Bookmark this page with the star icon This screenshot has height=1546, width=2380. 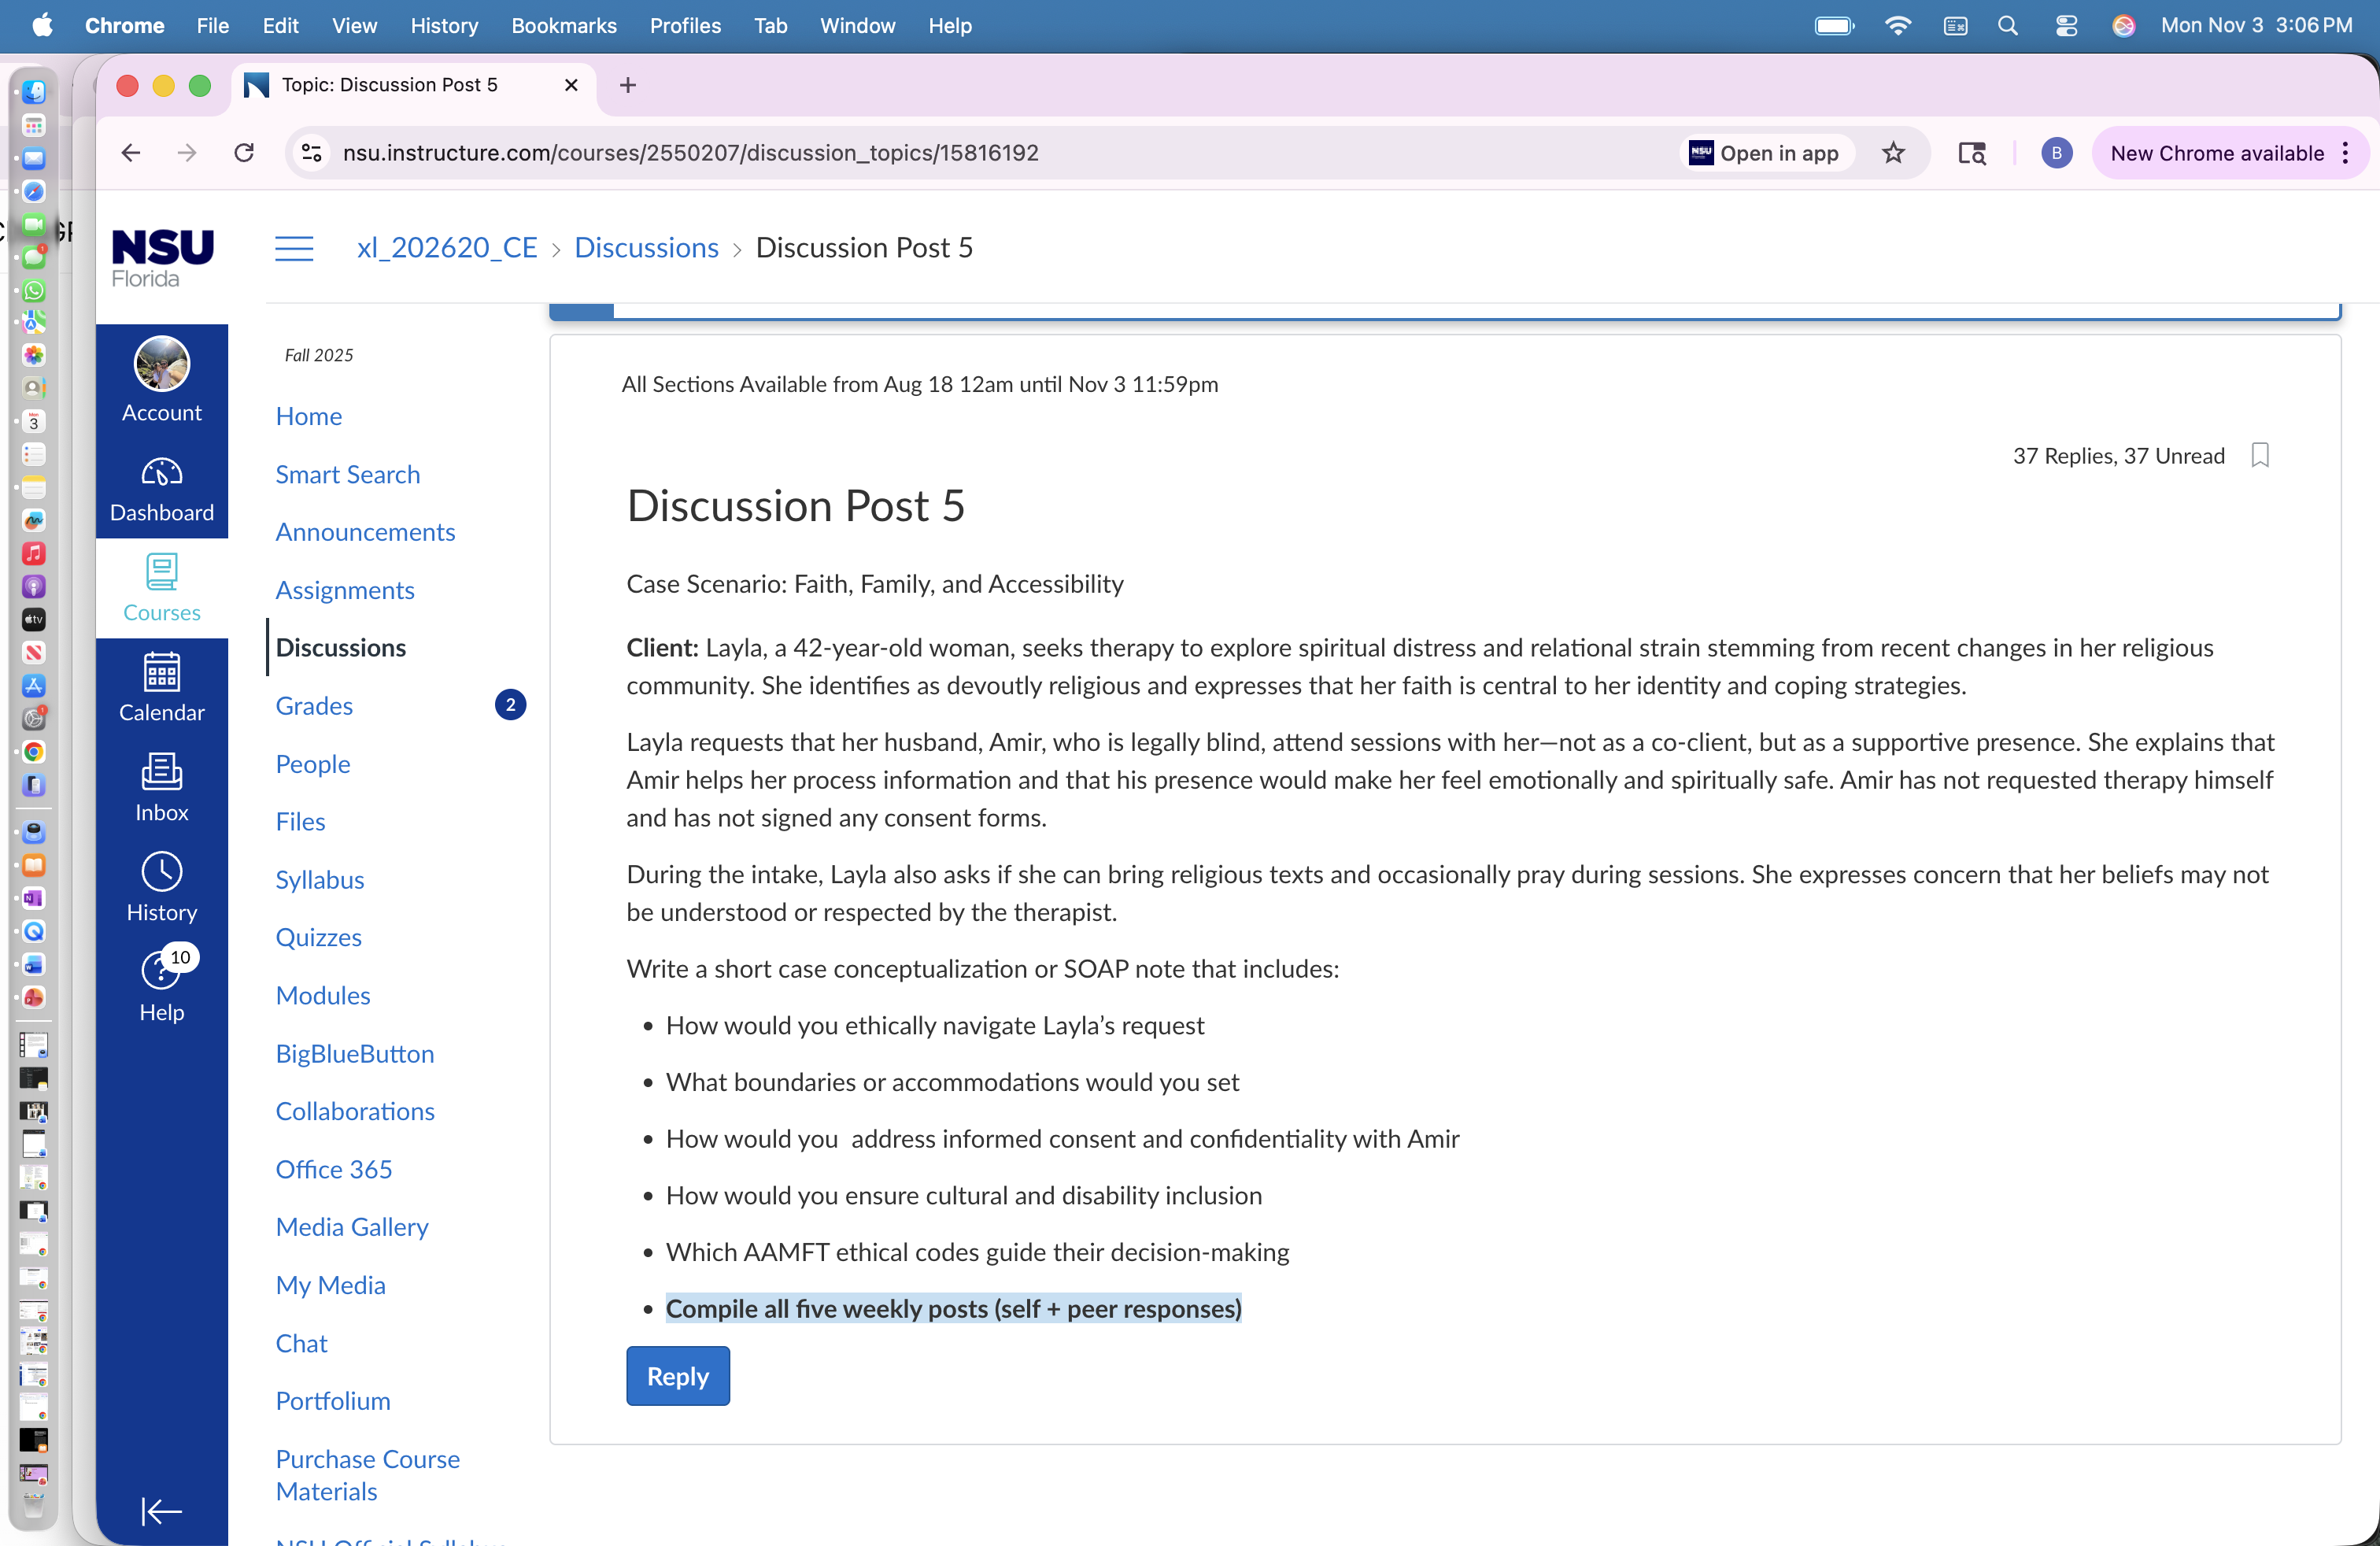point(1893,153)
